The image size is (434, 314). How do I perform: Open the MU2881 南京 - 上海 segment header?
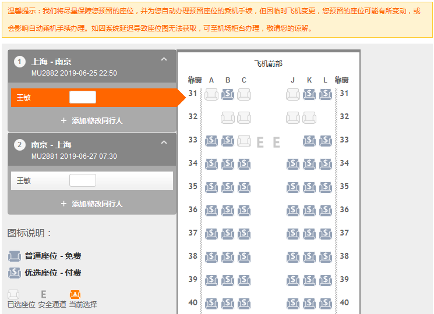[x=87, y=150]
